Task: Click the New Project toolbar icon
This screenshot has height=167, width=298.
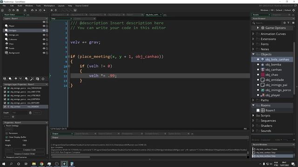Action: pyautogui.click(x=9, y=10)
